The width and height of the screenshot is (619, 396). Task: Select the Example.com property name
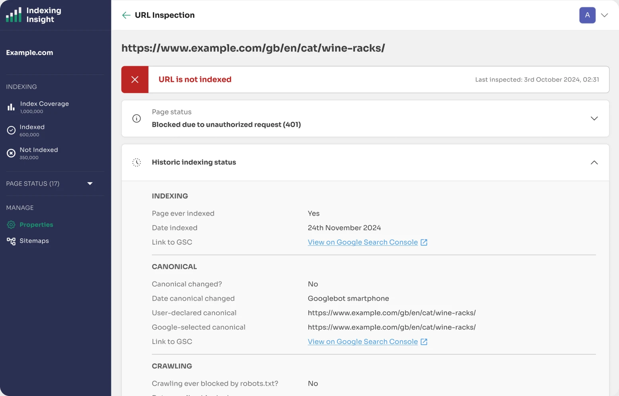coord(29,52)
